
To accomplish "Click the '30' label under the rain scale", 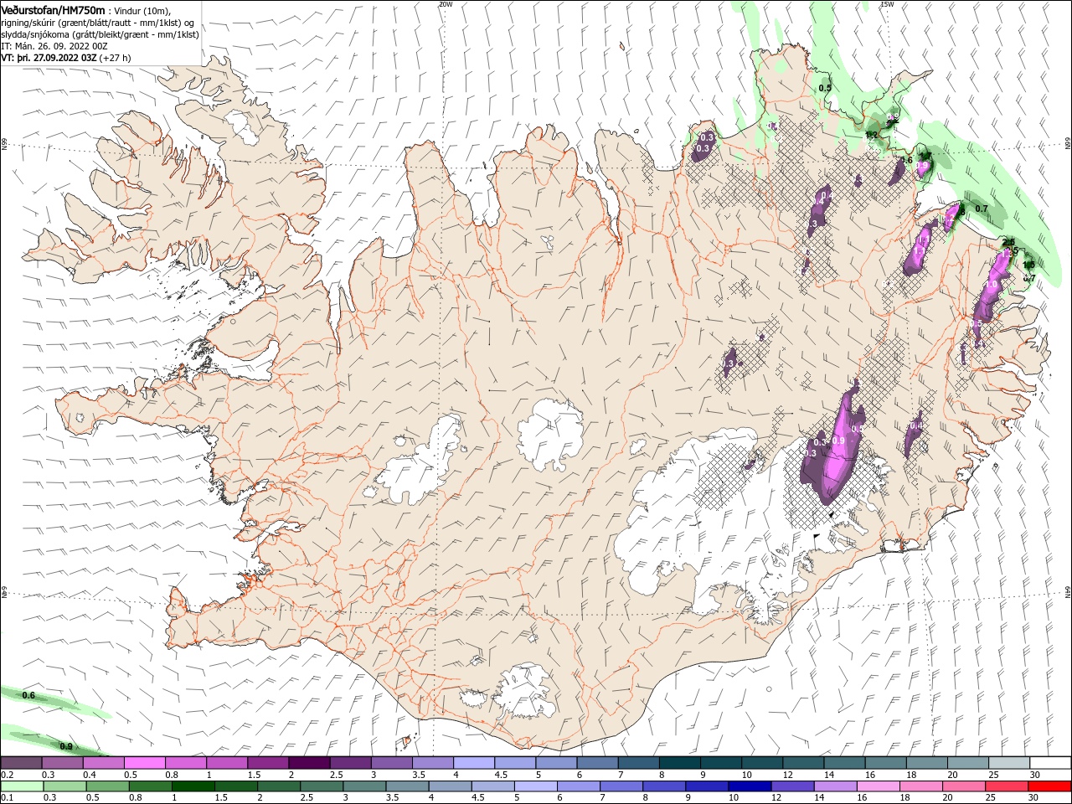I will (x=1033, y=798).
